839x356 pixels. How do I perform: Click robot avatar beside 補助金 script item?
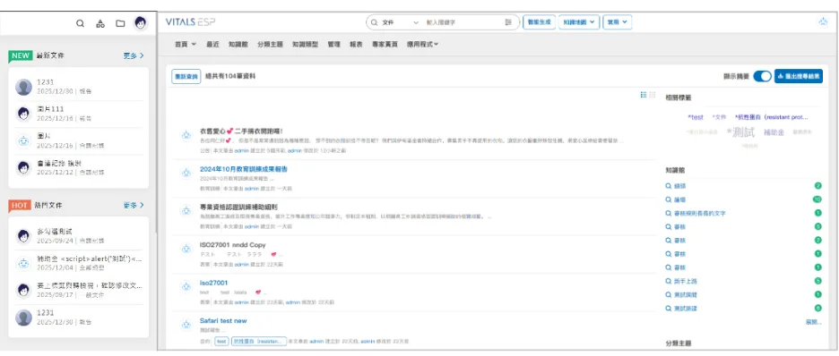[23, 263]
